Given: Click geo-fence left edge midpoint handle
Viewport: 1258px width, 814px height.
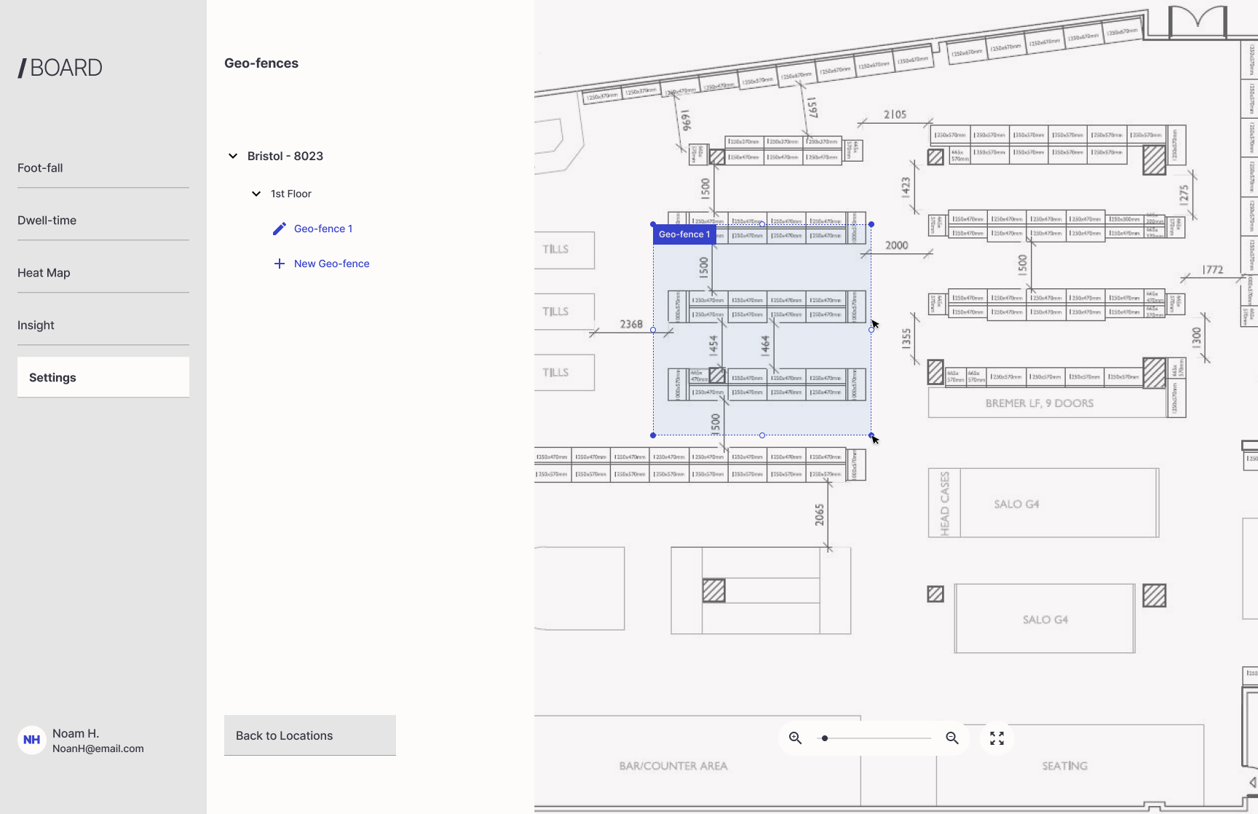Looking at the screenshot, I should tap(653, 330).
